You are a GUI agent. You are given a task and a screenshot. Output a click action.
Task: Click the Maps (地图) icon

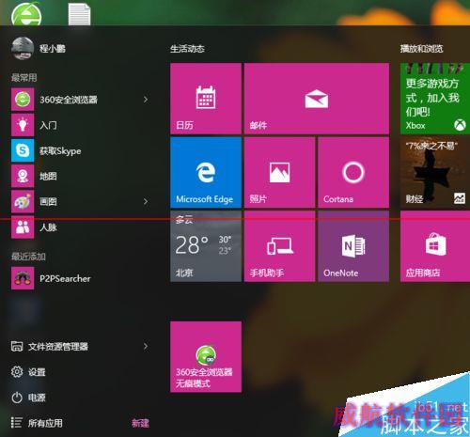(23, 176)
